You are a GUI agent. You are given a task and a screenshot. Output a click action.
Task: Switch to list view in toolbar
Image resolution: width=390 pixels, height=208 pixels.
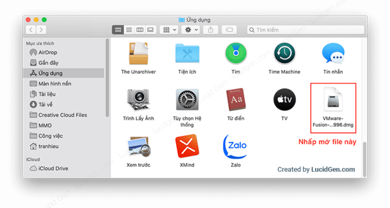[x=129, y=30]
